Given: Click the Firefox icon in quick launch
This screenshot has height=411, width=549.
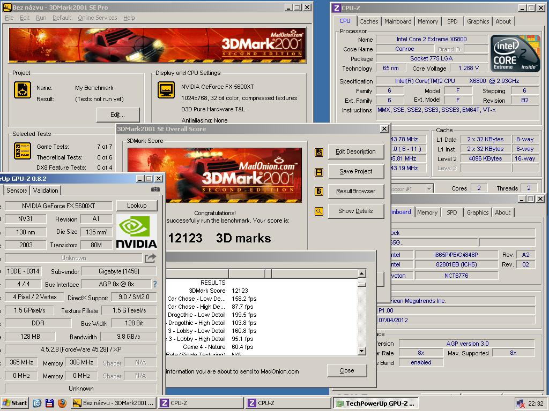Looking at the screenshot, I should [62, 403].
